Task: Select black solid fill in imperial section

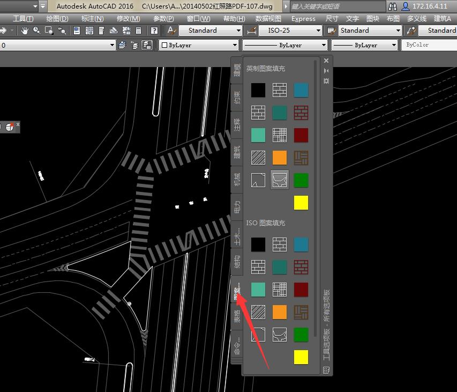Action: [x=258, y=90]
